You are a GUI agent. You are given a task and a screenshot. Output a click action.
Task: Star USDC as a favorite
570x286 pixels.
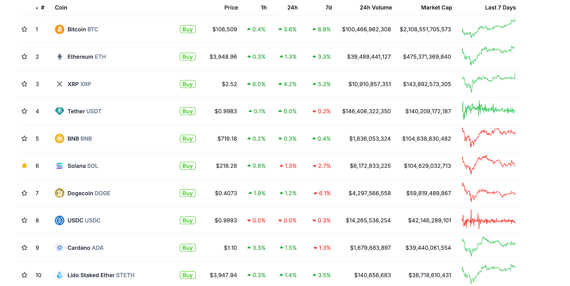click(x=24, y=220)
